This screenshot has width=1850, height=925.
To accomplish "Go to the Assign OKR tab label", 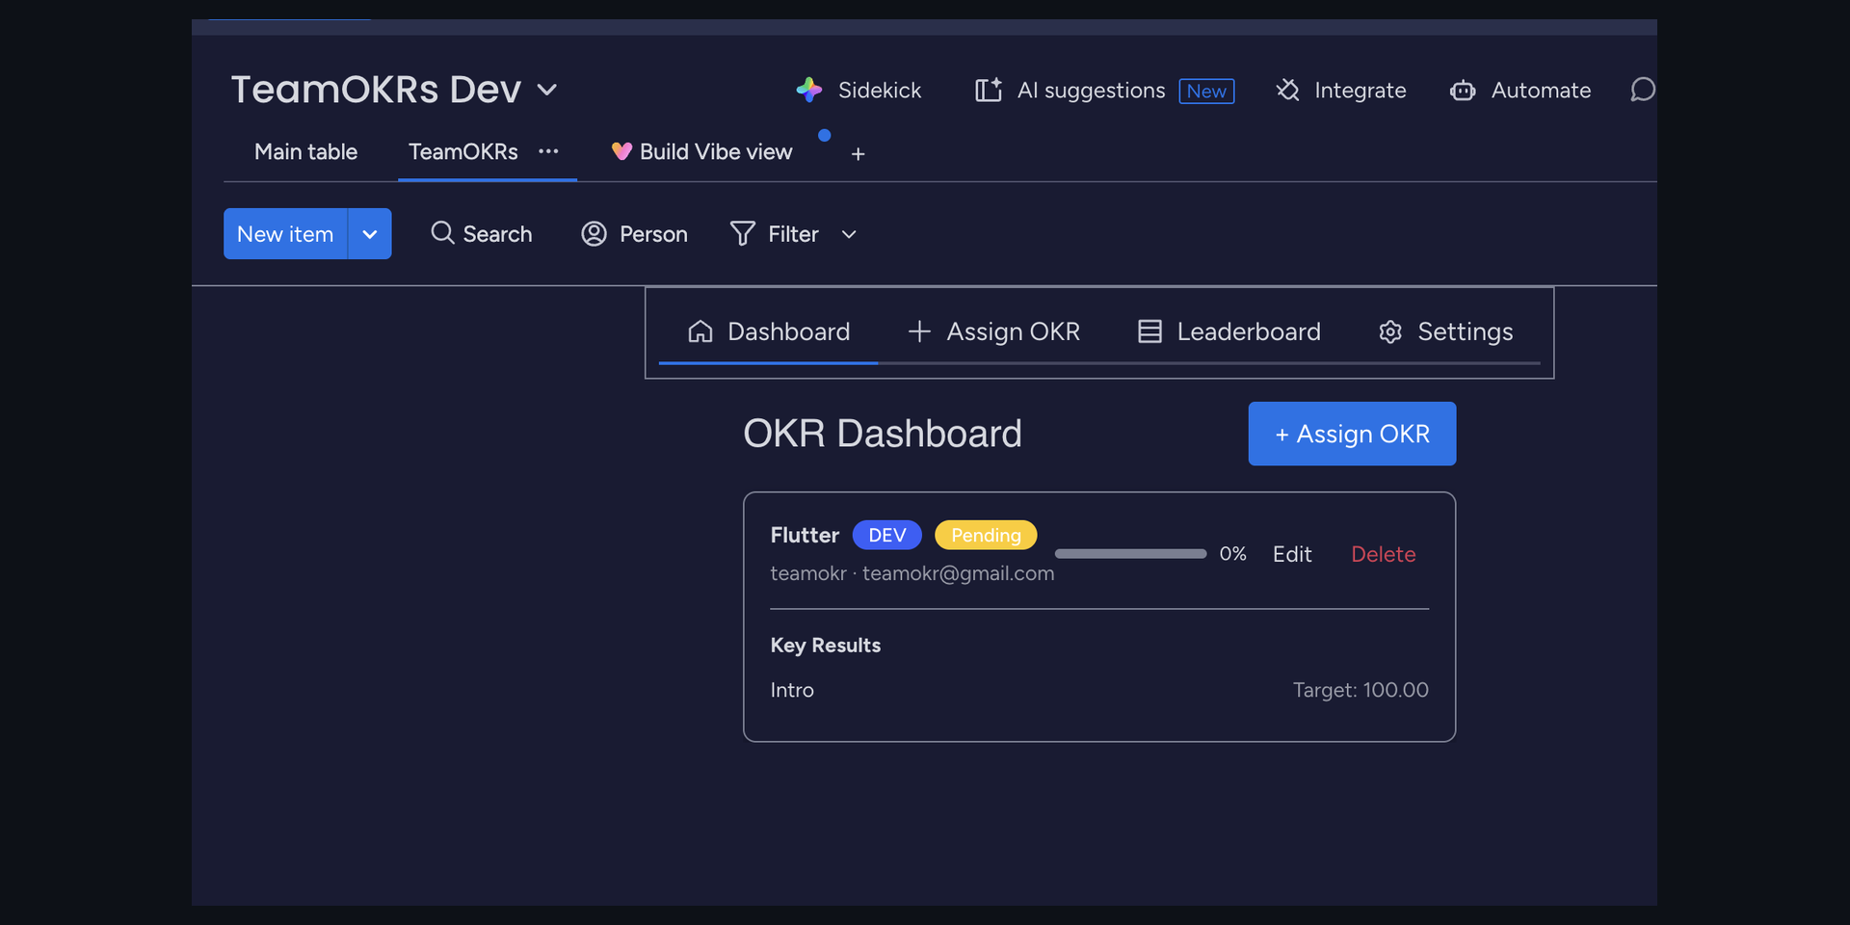I will coord(1014,331).
